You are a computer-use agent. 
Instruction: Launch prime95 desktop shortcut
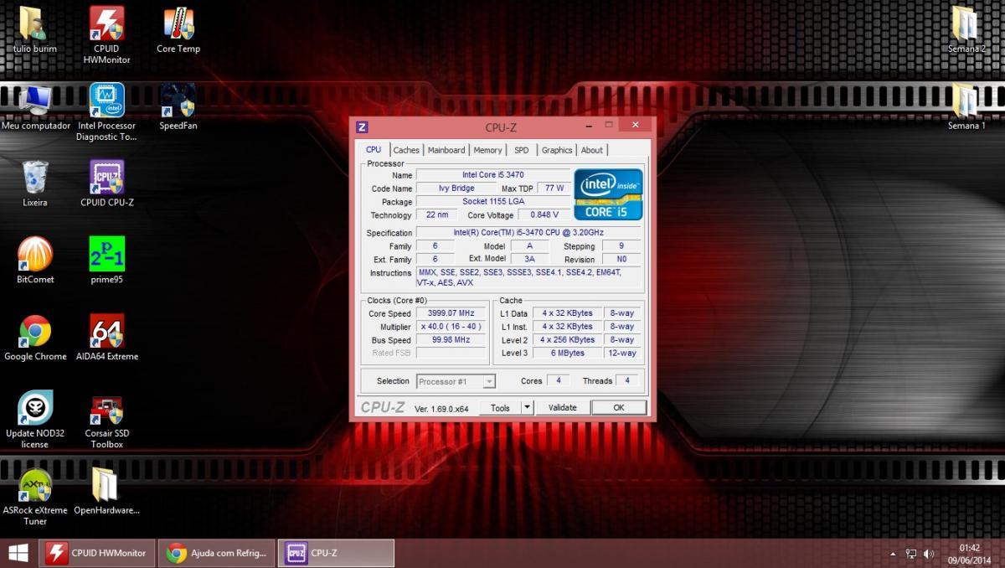107,261
